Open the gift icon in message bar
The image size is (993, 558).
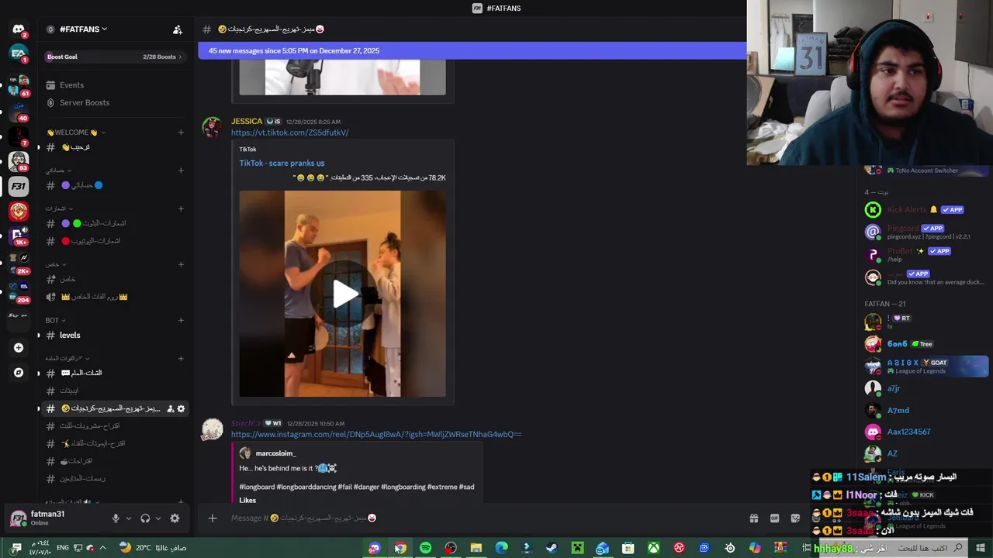coord(753,518)
